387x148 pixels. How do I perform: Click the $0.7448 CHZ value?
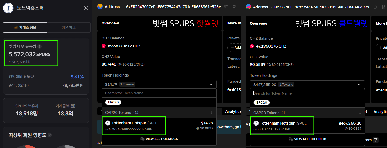[x=109, y=64]
